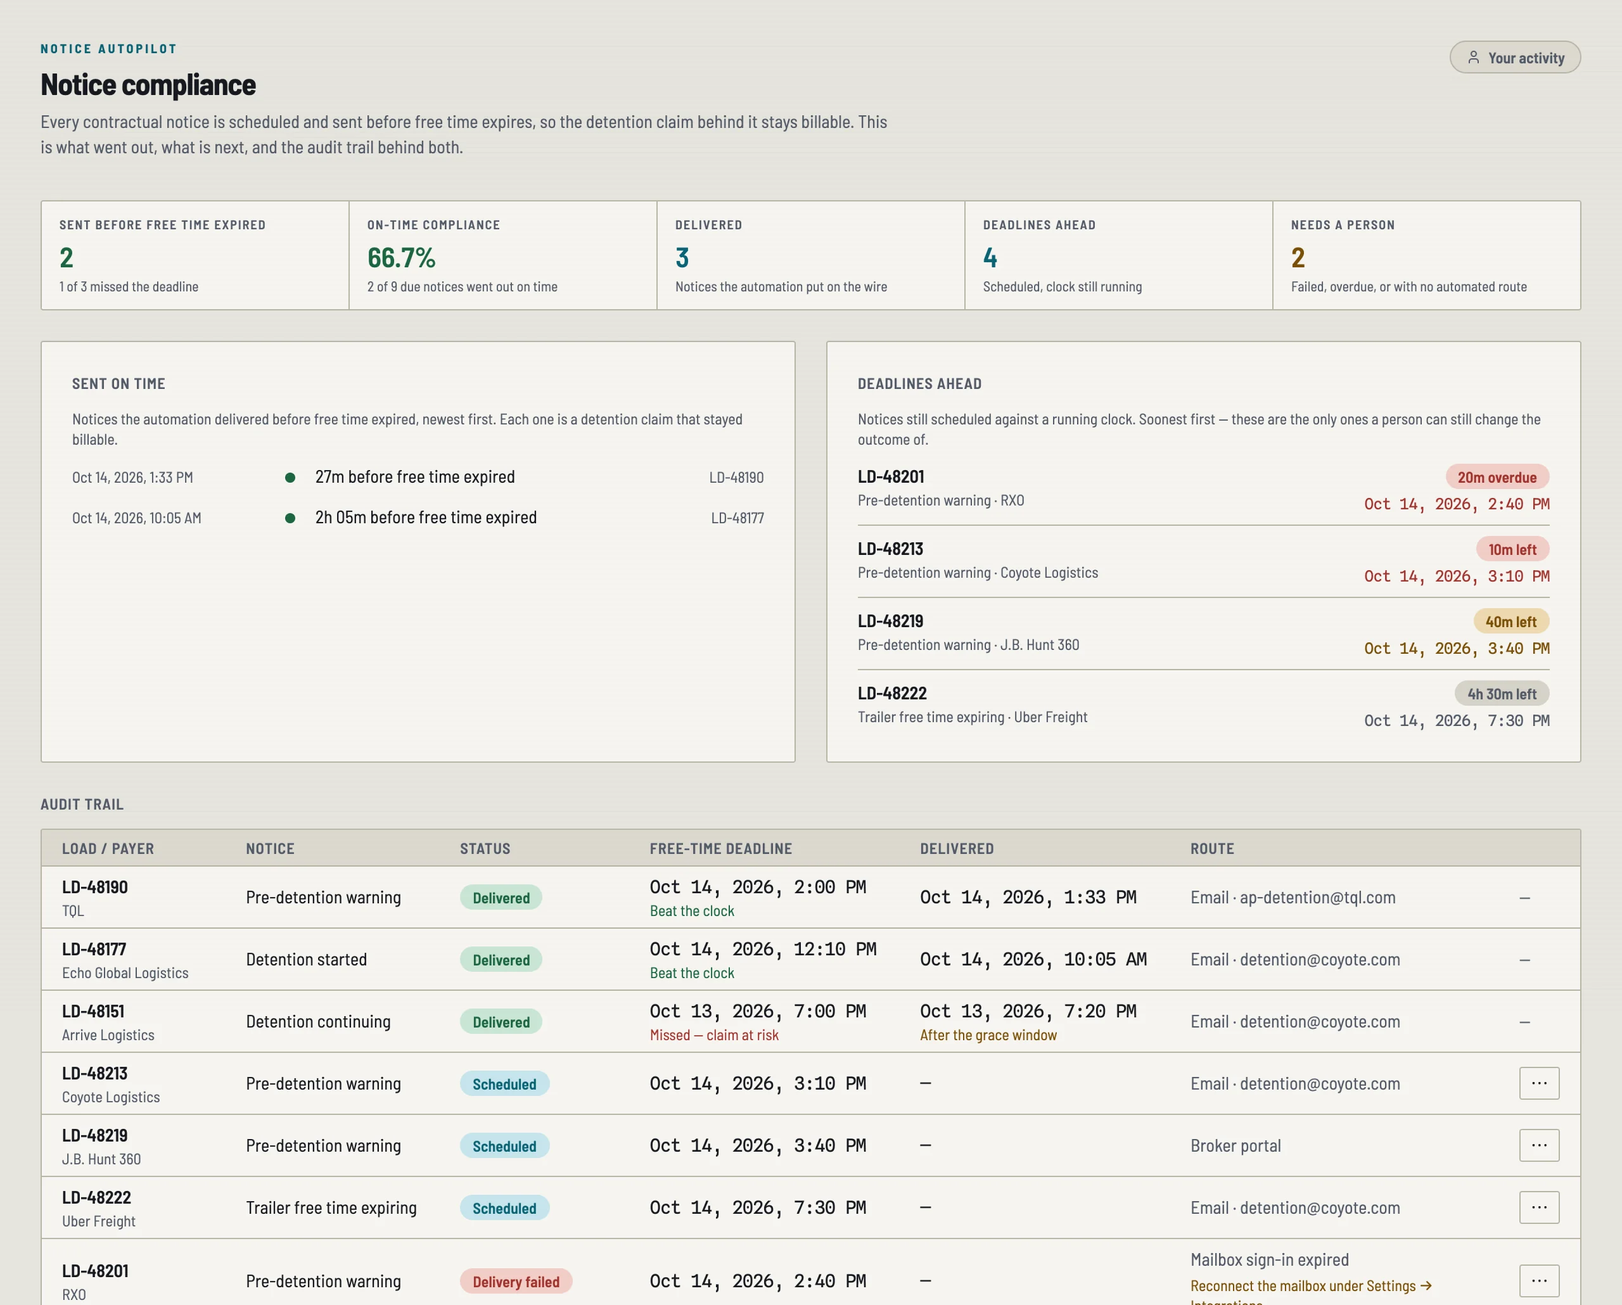Select the 4h 30m left badge
This screenshot has width=1622, height=1305.
(x=1502, y=694)
